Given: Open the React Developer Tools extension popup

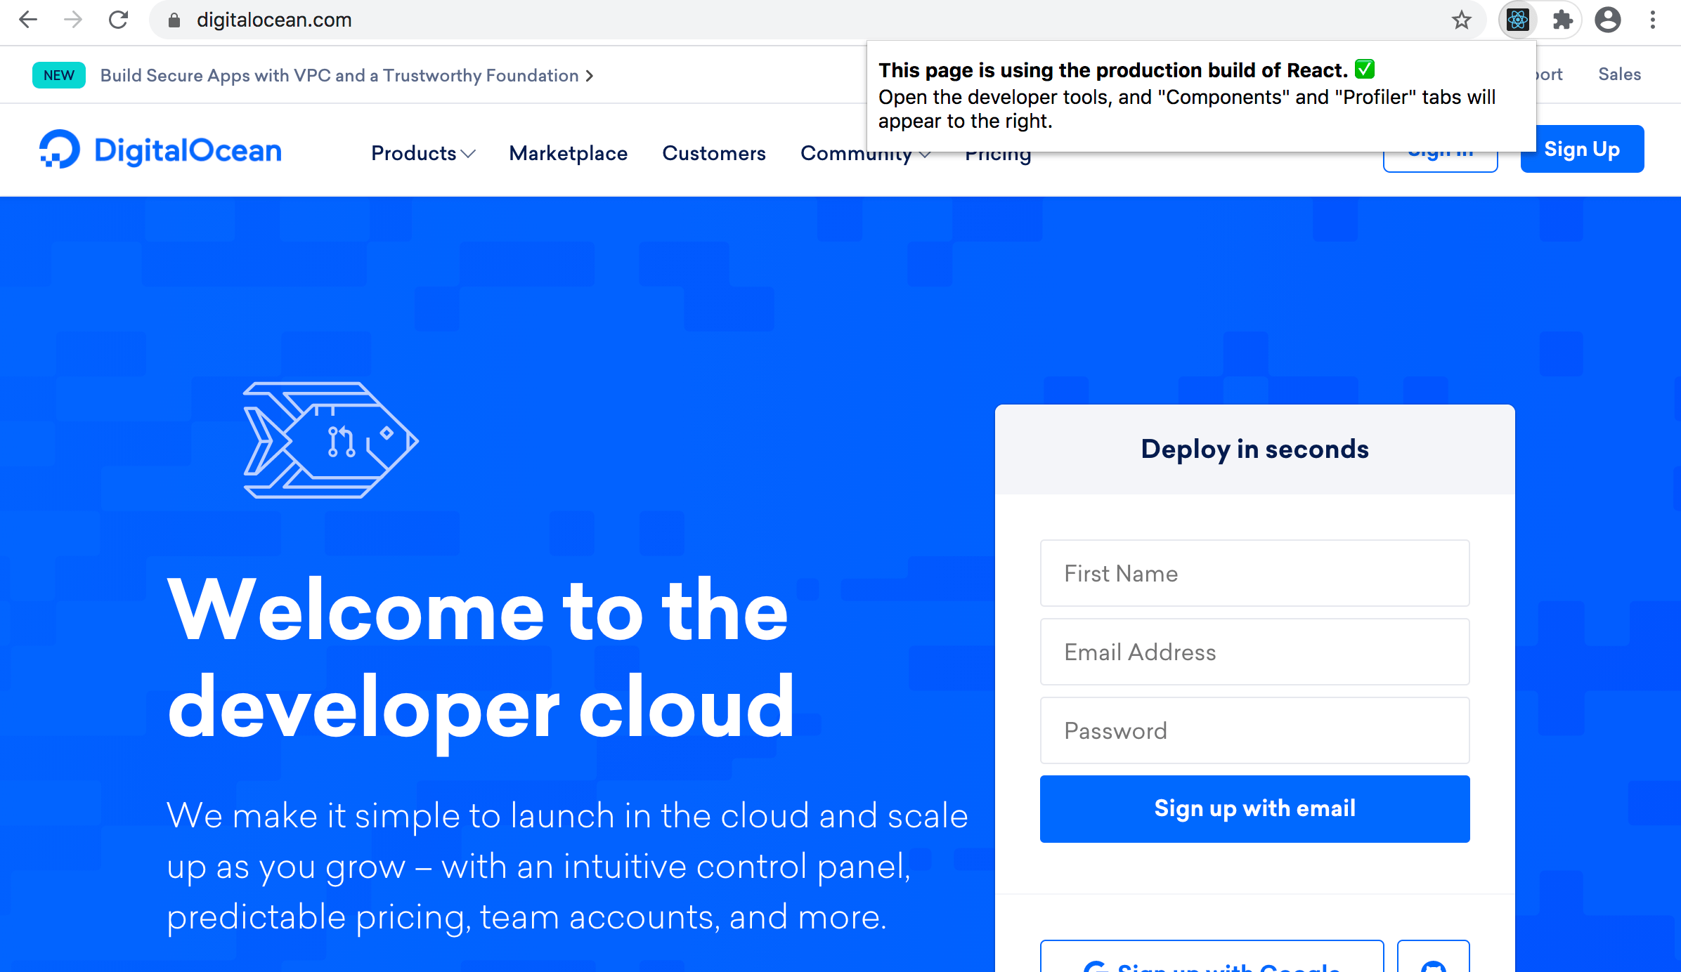Looking at the screenshot, I should point(1517,20).
